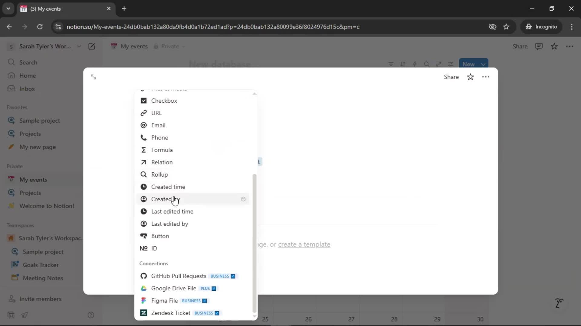Open Sample project under Teamspaces

pyautogui.click(x=43, y=252)
